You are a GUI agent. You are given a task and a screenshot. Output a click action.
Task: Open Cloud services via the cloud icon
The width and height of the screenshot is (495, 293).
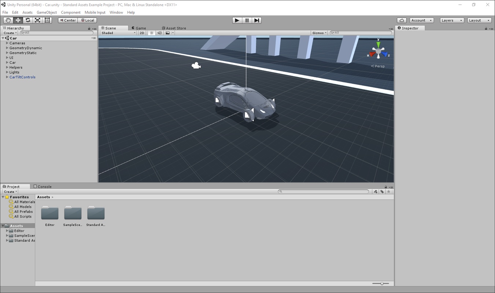point(402,20)
